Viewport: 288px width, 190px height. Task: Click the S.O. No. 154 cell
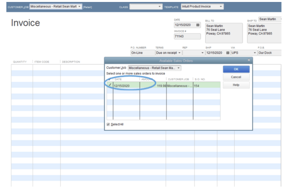[207, 85]
